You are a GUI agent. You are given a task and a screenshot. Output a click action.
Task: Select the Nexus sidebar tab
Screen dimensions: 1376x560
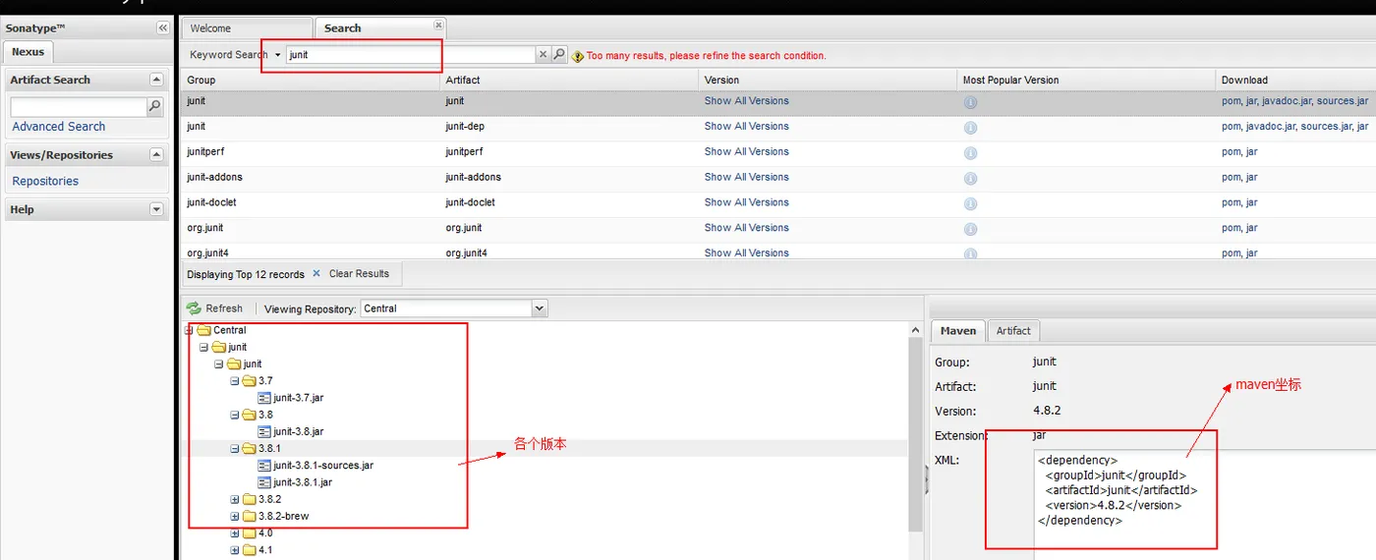click(28, 52)
